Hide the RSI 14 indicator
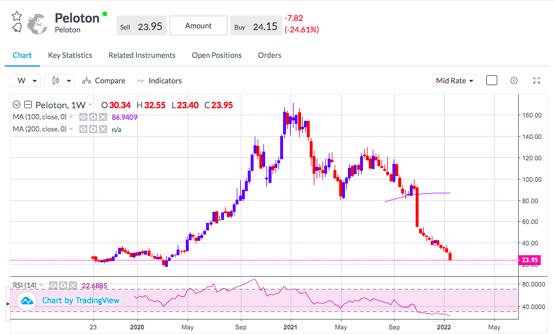This screenshot has width=554, height=334. (x=53, y=285)
